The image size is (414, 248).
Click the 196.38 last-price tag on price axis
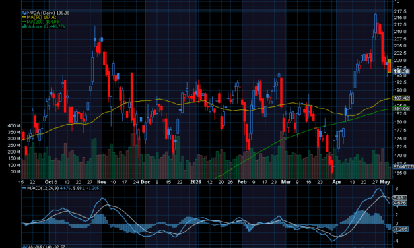click(x=401, y=71)
